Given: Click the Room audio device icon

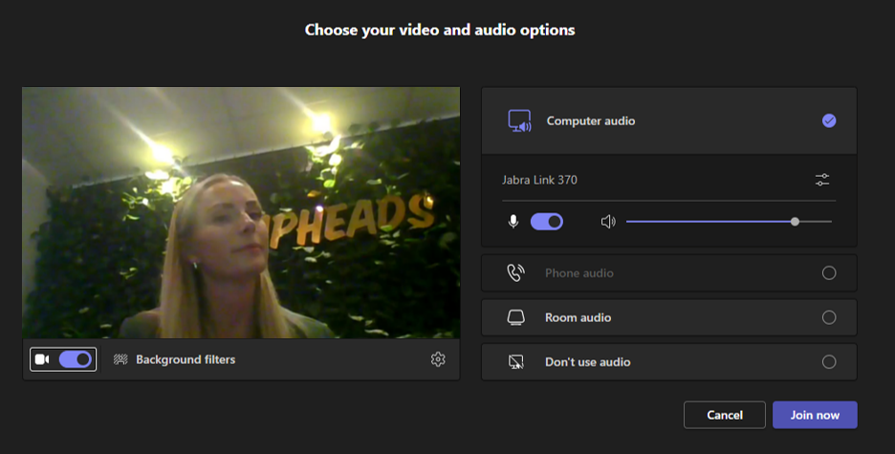Looking at the screenshot, I should tap(515, 317).
